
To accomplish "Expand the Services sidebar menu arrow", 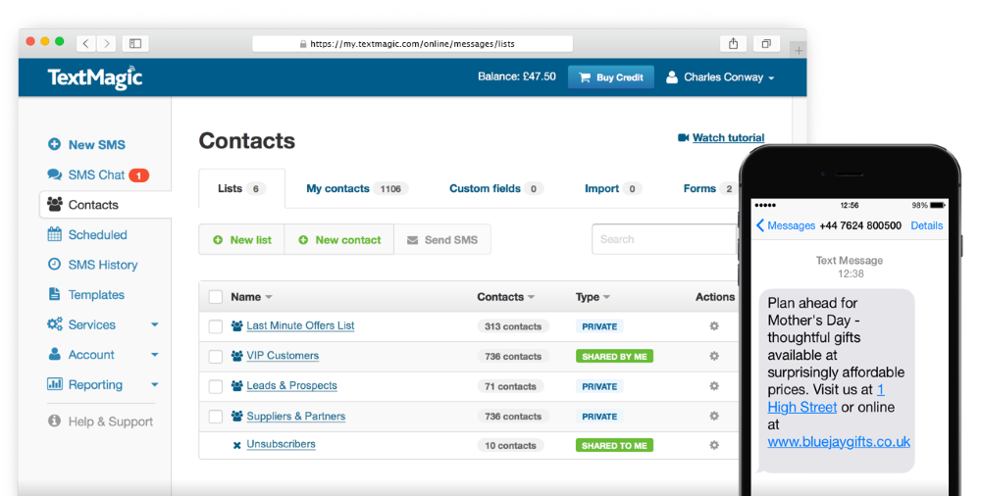I will tap(155, 324).
